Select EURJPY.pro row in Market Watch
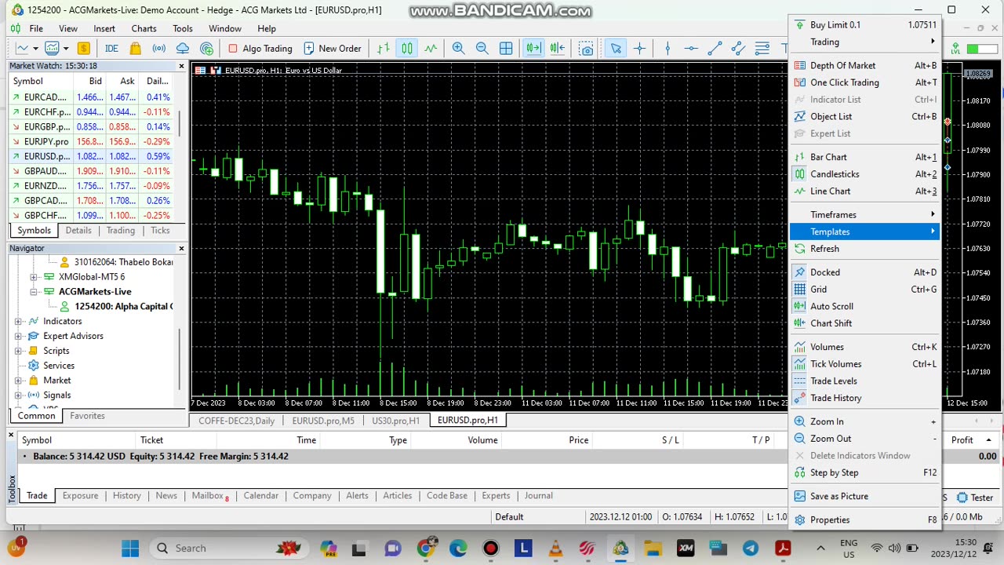 [93, 142]
